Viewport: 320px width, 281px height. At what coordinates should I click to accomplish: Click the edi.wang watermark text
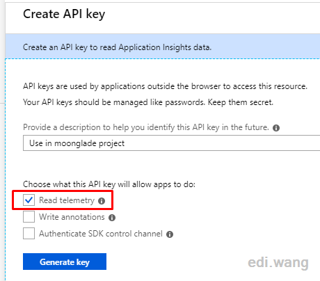point(278,262)
